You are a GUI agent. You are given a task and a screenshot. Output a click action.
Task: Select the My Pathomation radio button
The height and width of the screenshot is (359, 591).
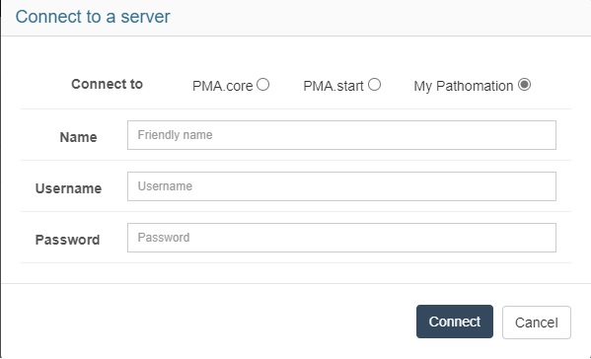(524, 85)
